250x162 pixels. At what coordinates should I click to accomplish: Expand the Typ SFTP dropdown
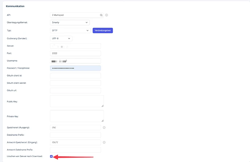click(70, 31)
